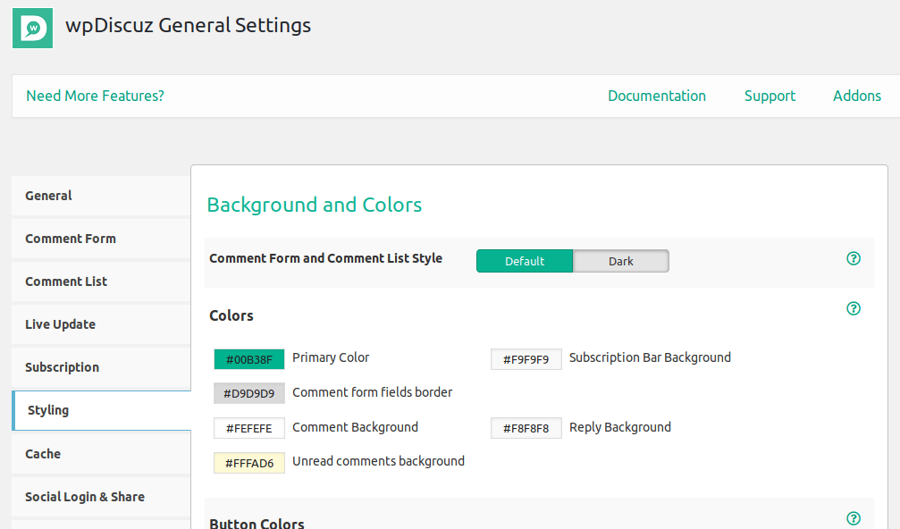Pick the Primary Color swatch #00B38F
This screenshot has width=900, height=529.
(x=249, y=359)
